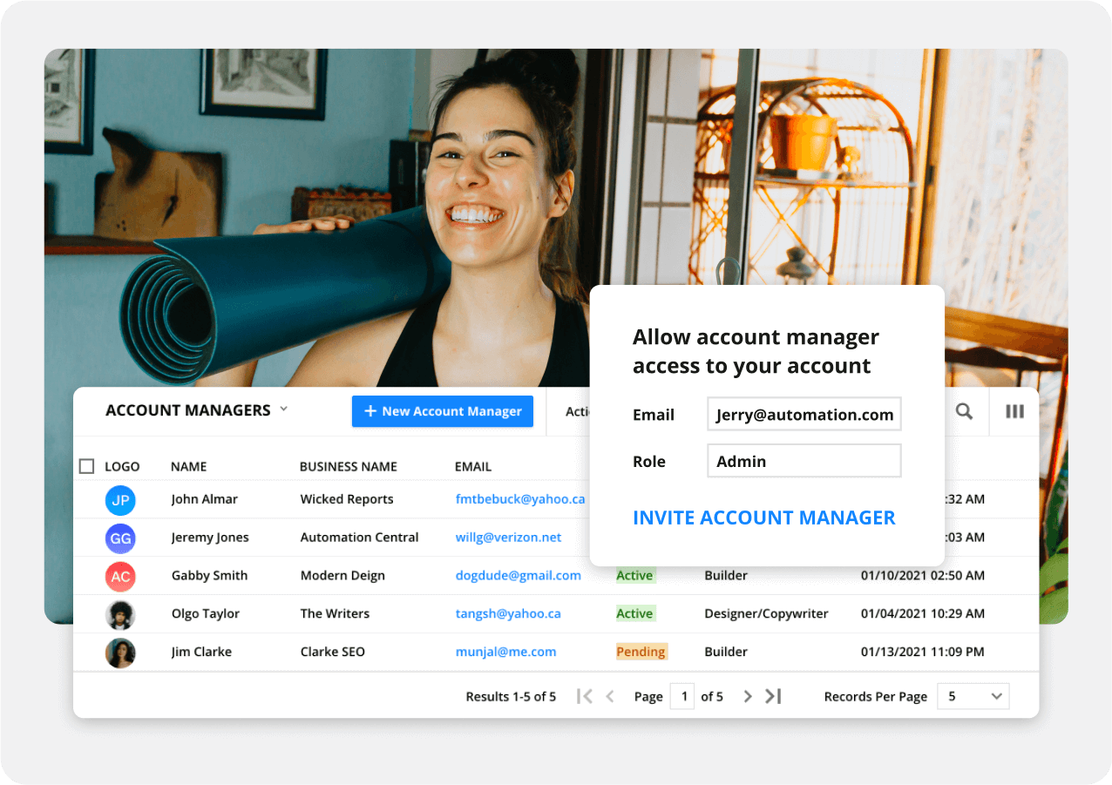Select the name Olgo Taylor
This screenshot has height=785, width=1112.
coord(206,614)
